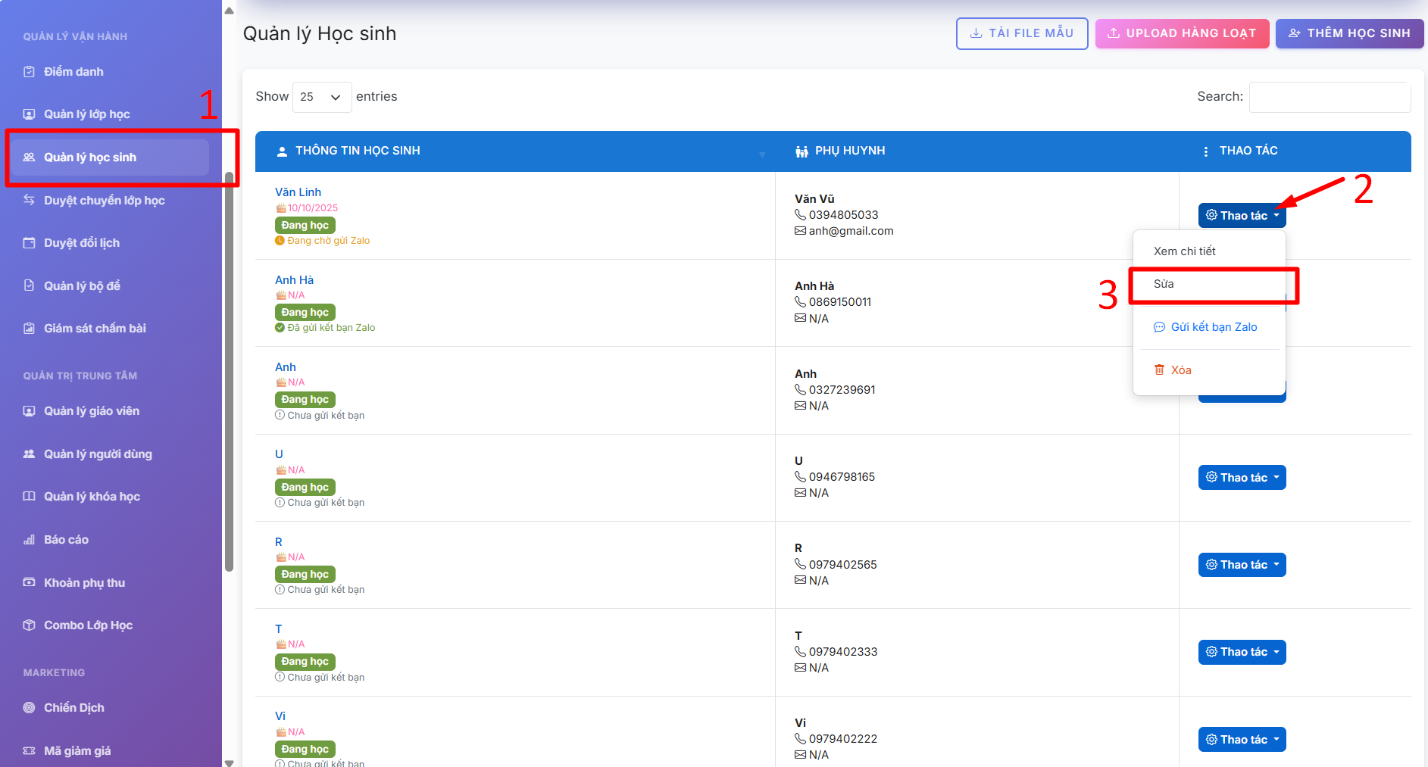Click the Combo Lớp Học box icon
The width and height of the screenshot is (1428, 767).
coord(30,625)
